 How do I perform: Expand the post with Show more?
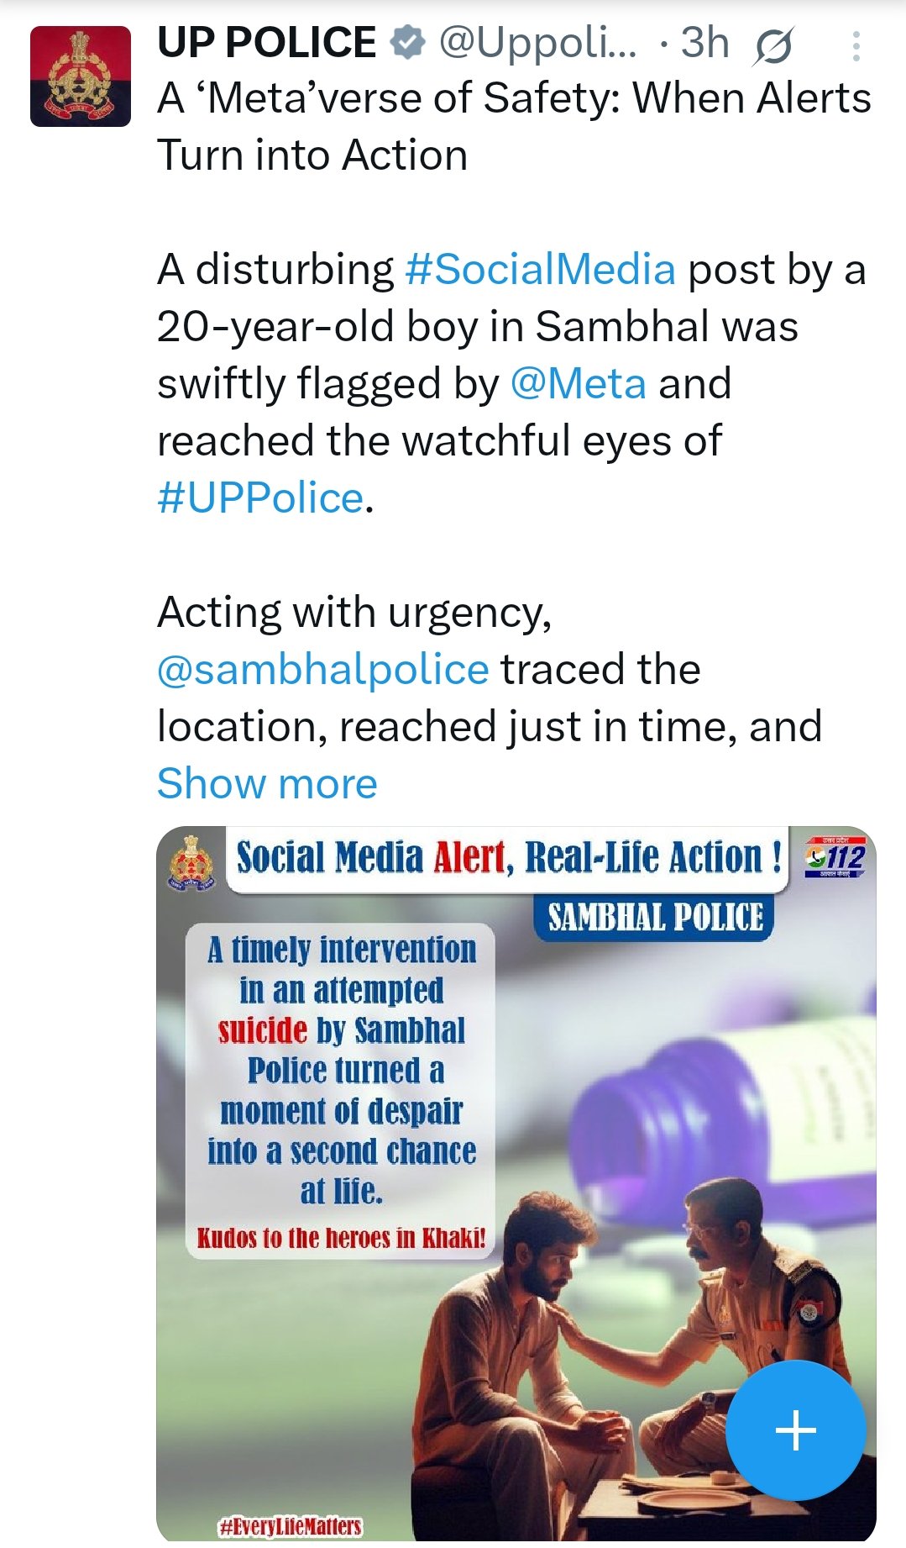pyautogui.click(x=267, y=784)
